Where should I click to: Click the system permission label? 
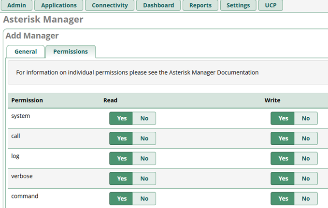coord(20,116)
